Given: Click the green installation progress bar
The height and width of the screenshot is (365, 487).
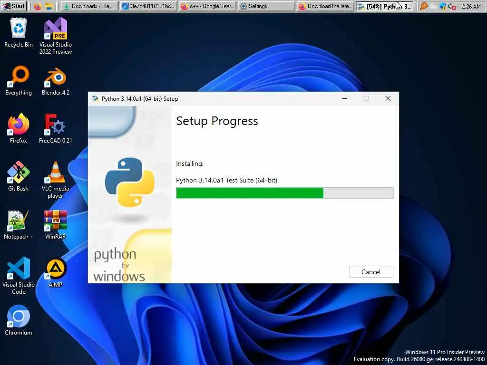Looking at the screenshot, I should 284,193.
